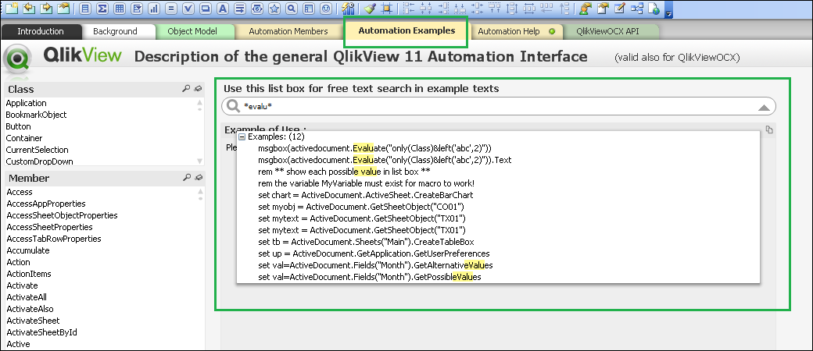Viewport: 813px width, 351px height.
Task: Click the Align Right toolbar icon
Action: pyautogui.click(x=442, y=9)
